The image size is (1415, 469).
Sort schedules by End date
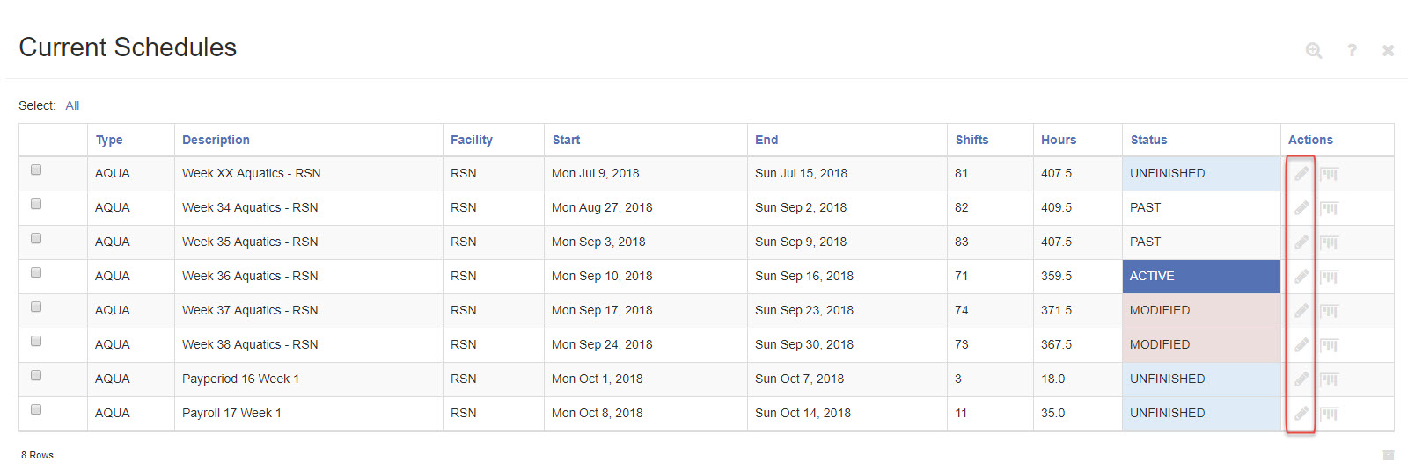point(766,140)
